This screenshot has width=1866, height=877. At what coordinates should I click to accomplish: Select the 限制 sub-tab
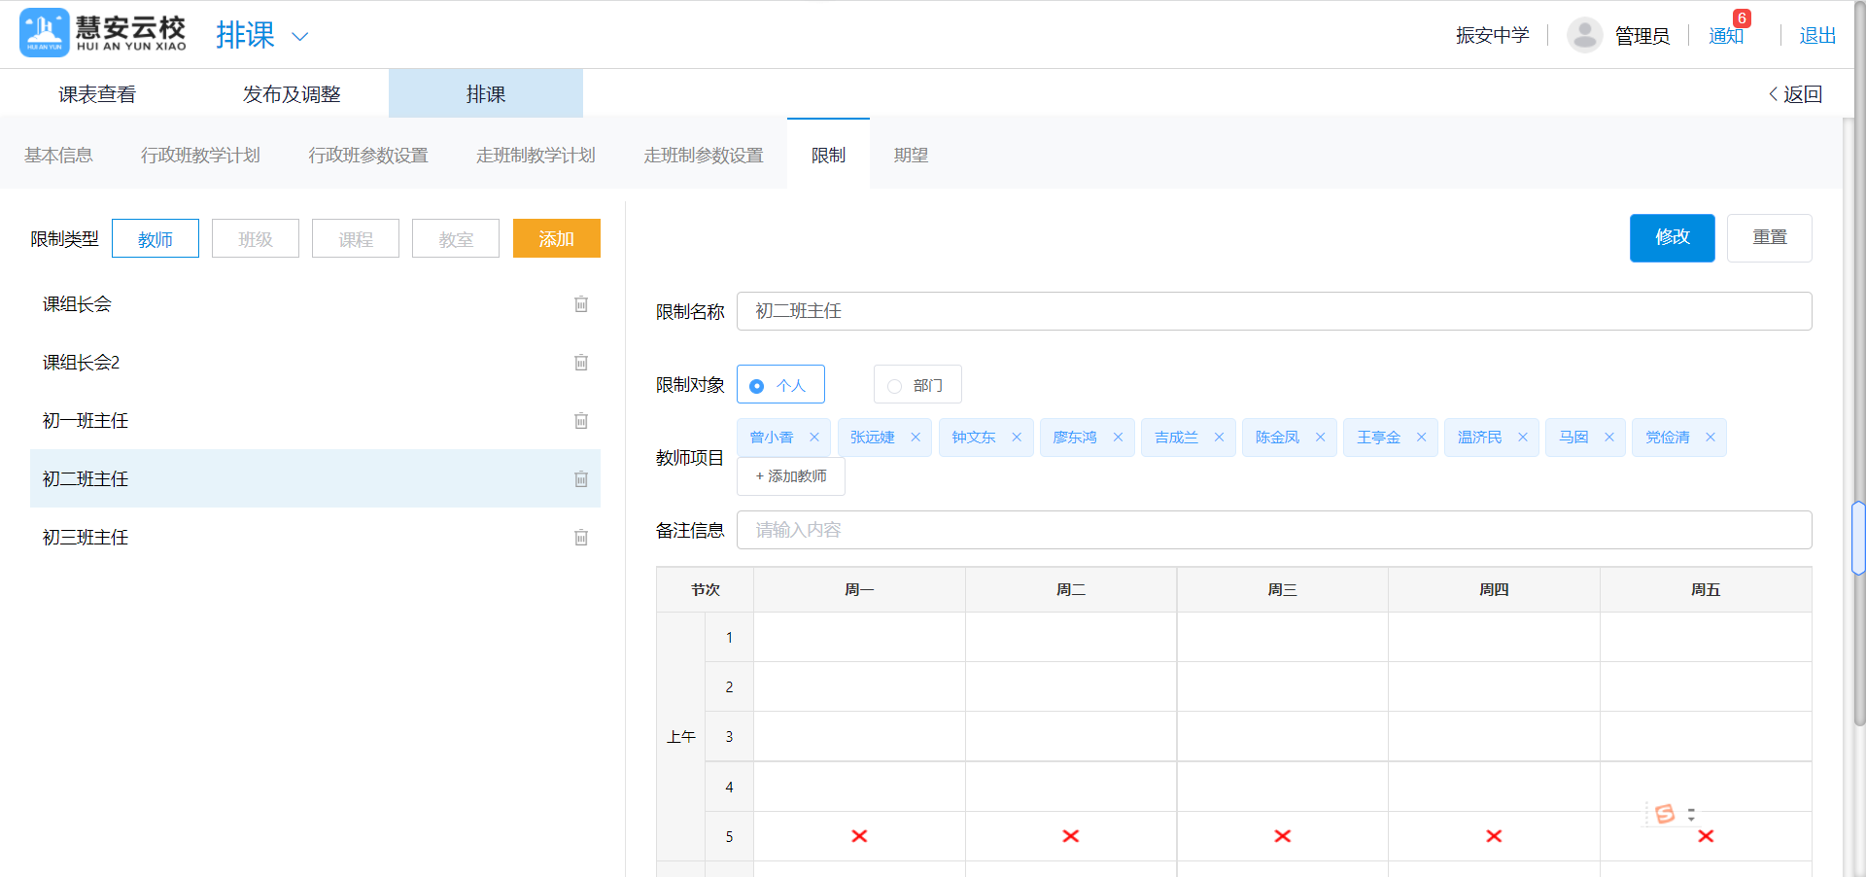click(x=828, y=156)
